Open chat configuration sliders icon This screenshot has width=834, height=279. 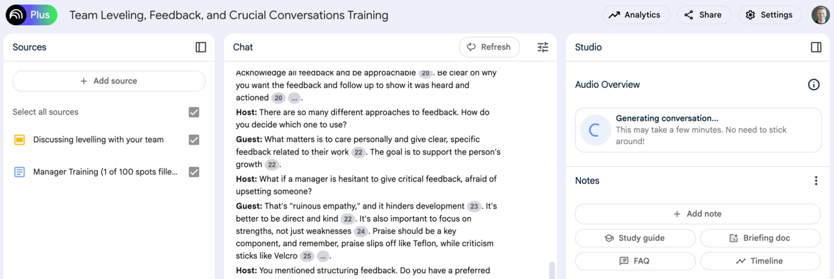pyautogui.click(x=543, y=47)
